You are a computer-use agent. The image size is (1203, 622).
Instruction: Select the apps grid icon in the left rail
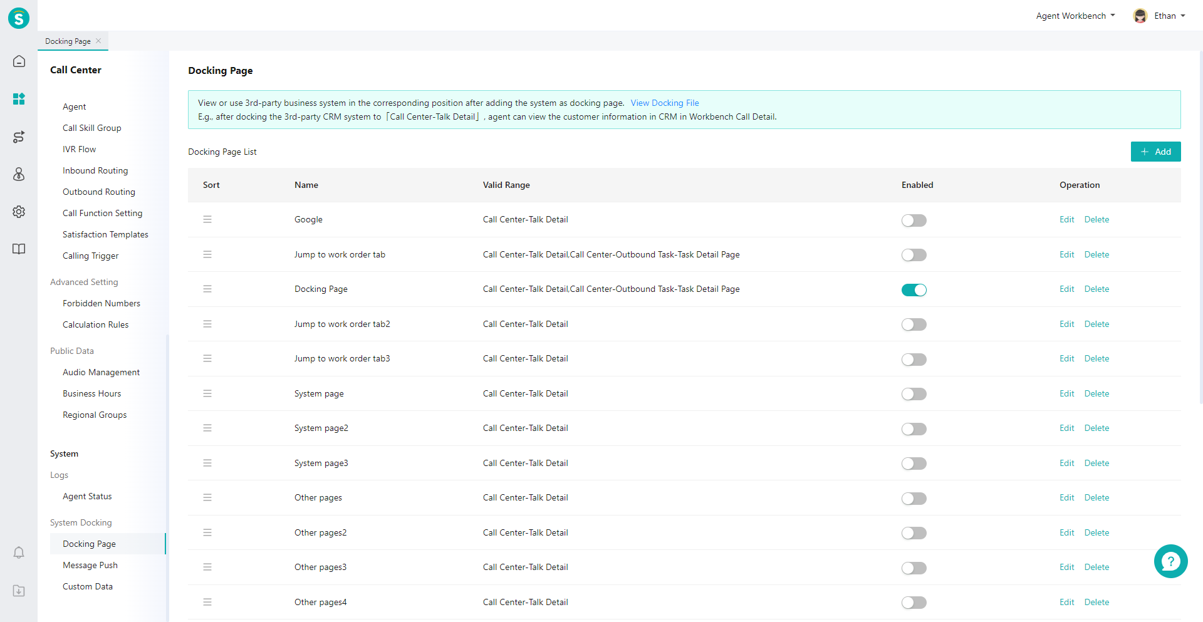coord(19,99)
